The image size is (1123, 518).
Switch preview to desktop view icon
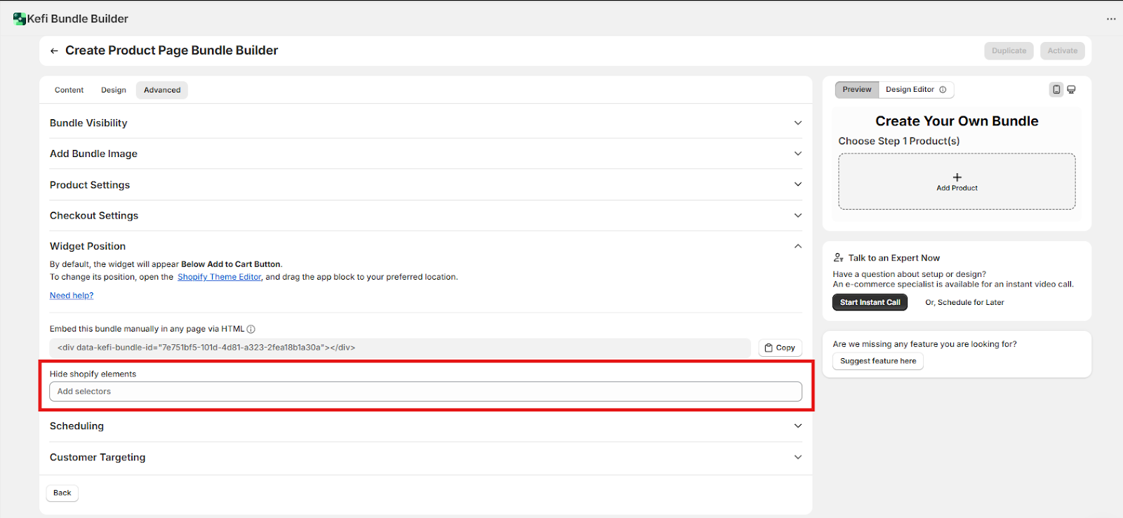click(x=1072, y=90)
